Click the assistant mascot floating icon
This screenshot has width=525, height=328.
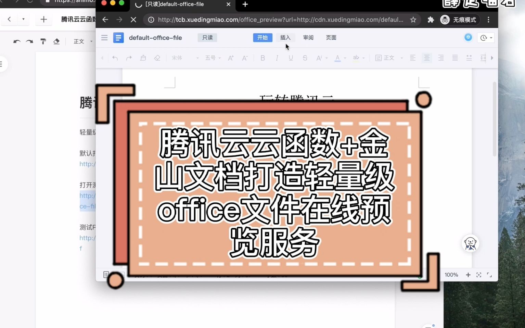(470, 243)
